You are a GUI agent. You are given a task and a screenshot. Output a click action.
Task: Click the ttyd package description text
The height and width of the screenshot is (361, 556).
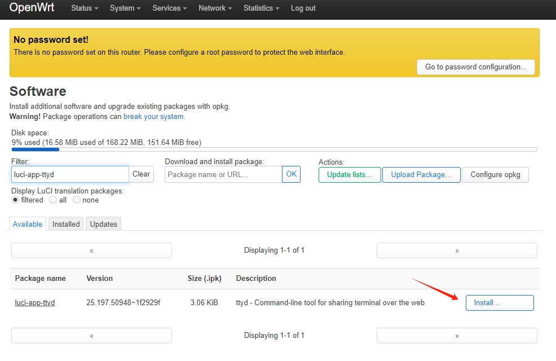tap(330, 303)
